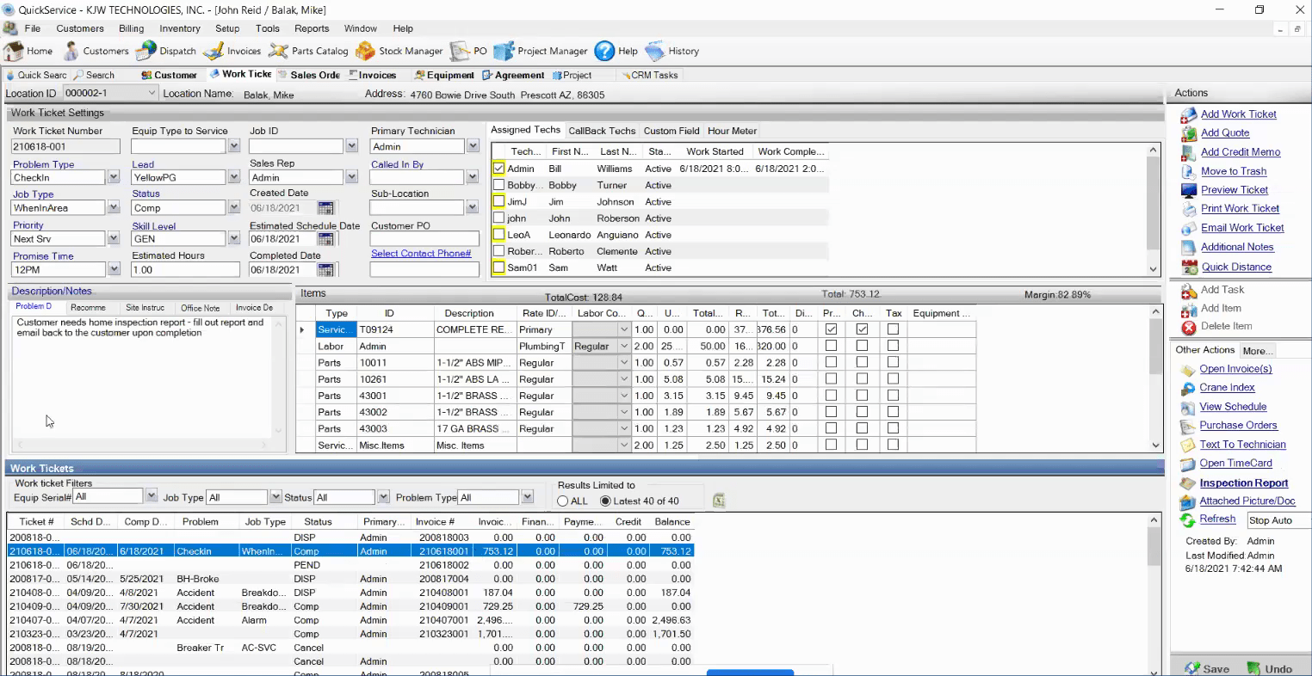Switch to the CallBack Techs tab
Screen dimensions: 1312x676
pyautogui.click(x=602, y=131)
